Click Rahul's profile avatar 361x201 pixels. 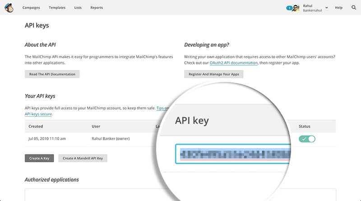pyautogui.click(x=296, y=8)
